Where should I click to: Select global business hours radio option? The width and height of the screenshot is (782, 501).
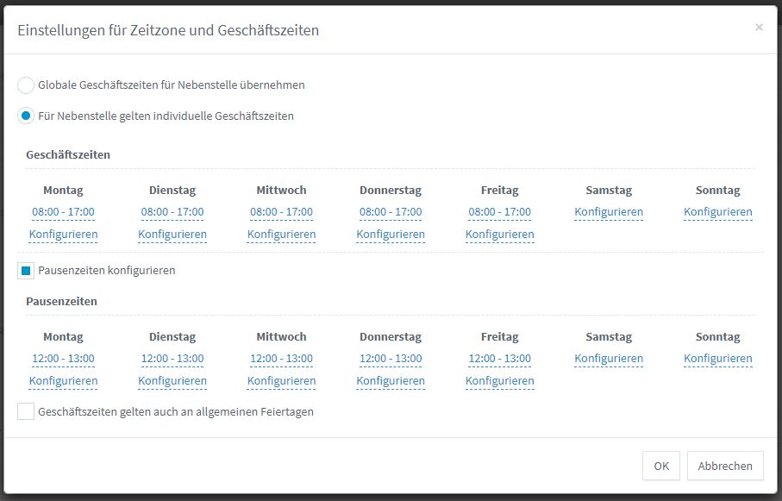pyautogui.click(x=26, y=85)
